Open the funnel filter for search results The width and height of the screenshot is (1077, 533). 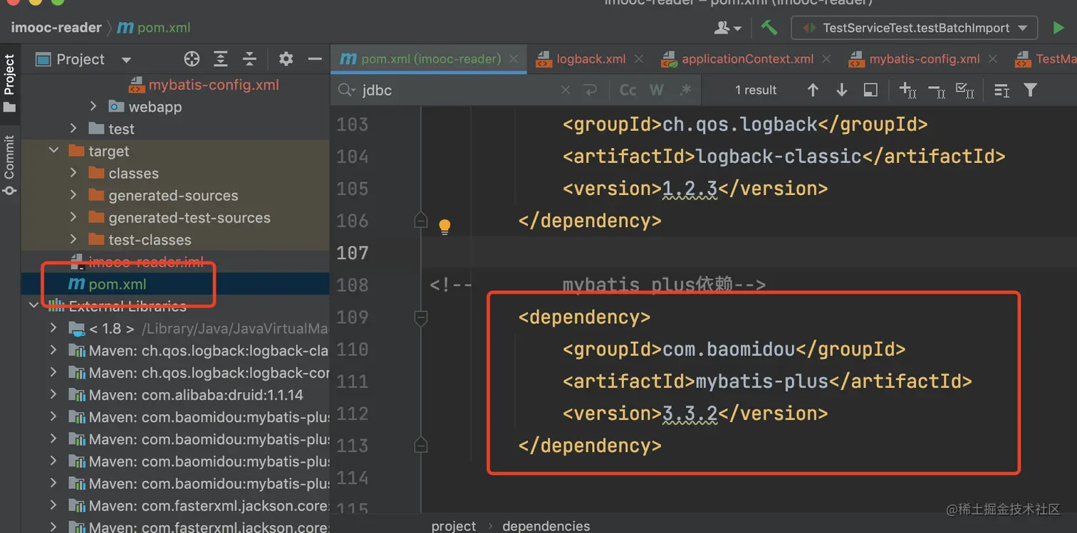[1030, 90]
